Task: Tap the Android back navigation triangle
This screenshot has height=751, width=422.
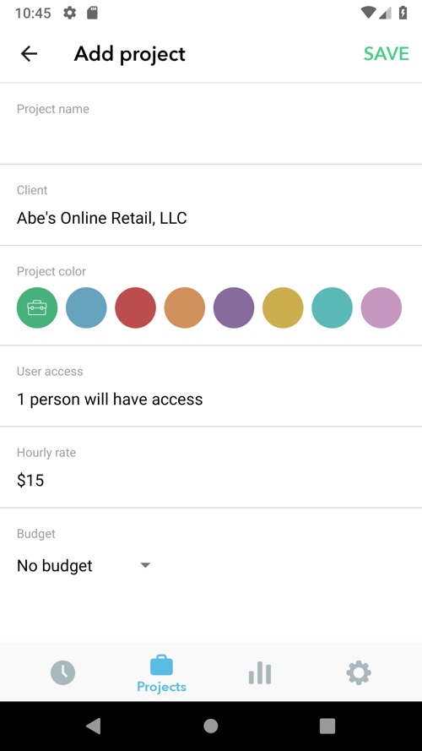Action: pos(94,727)
